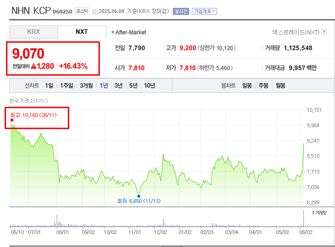Image resolution: width=335 pixels, height=247 pixels.
Task: Click the 상한가 10,120 text
Action: coord(217,48)
